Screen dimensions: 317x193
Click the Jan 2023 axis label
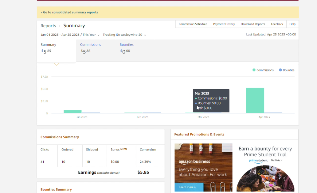pos(82,117)
